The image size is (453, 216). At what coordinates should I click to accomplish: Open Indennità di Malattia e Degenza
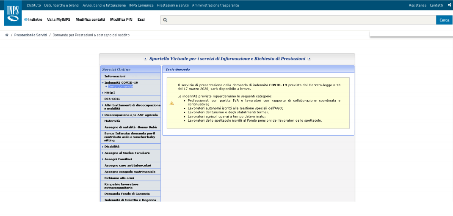tap(130, 200)
